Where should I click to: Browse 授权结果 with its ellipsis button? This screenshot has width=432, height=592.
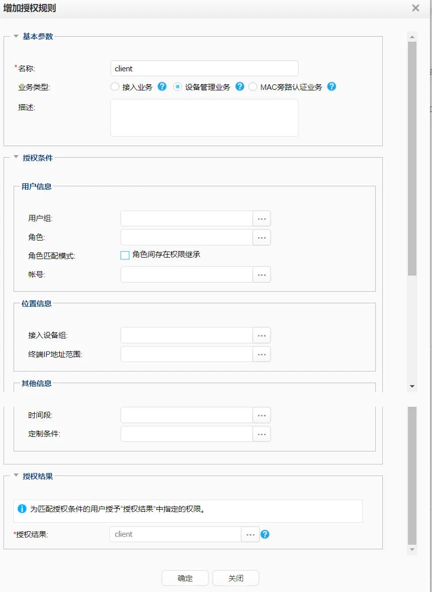coord(250,534)
